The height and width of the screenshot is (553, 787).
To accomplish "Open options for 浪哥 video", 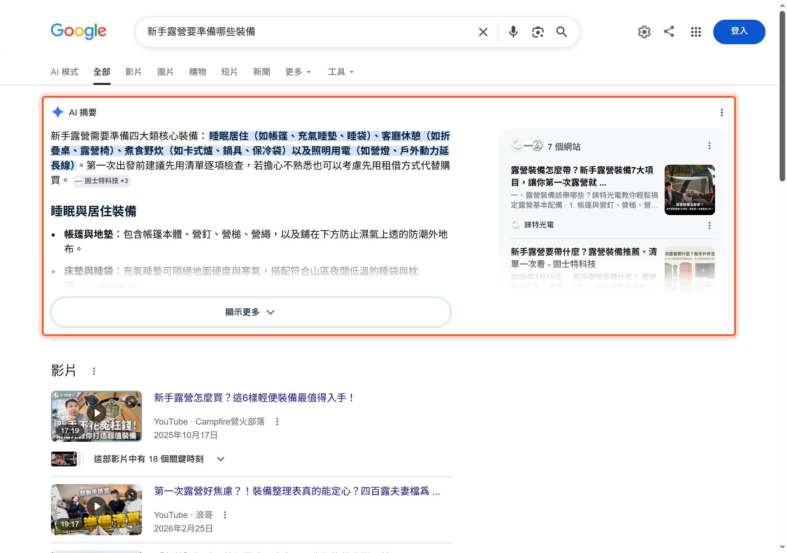I will tap(225, 515).
